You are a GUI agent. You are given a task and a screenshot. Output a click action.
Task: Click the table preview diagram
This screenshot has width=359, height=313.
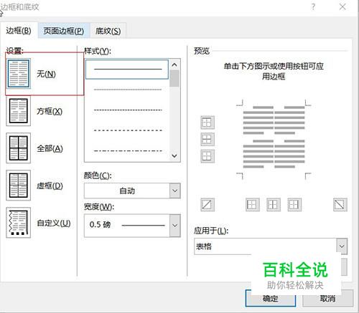(274, 139)
